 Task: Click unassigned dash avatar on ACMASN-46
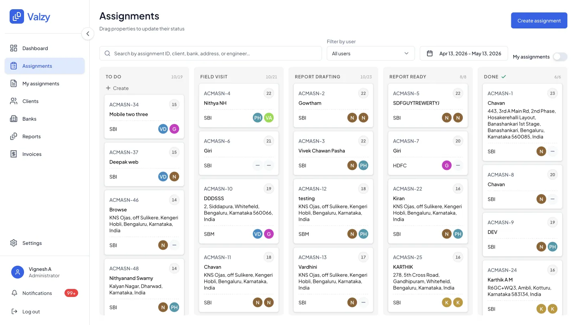click(x=174, y=245)
